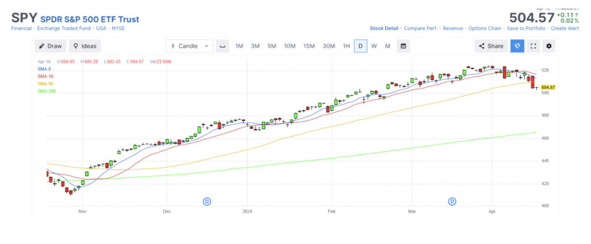Click the large 504.57 price quote
The width and height of the screenshot is (591, 244).
[x=532, y=18]
